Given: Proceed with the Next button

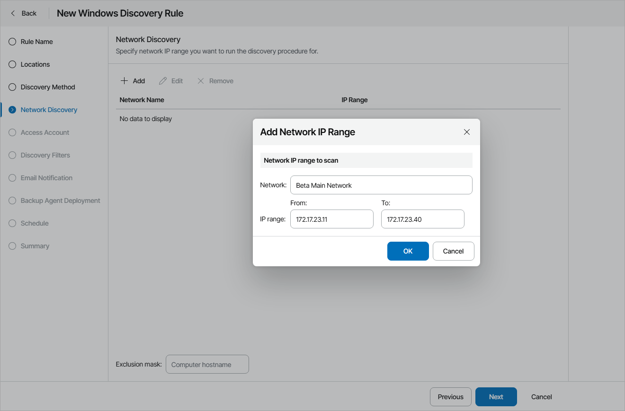Looking at the screenshot, I should pos(496,397).
